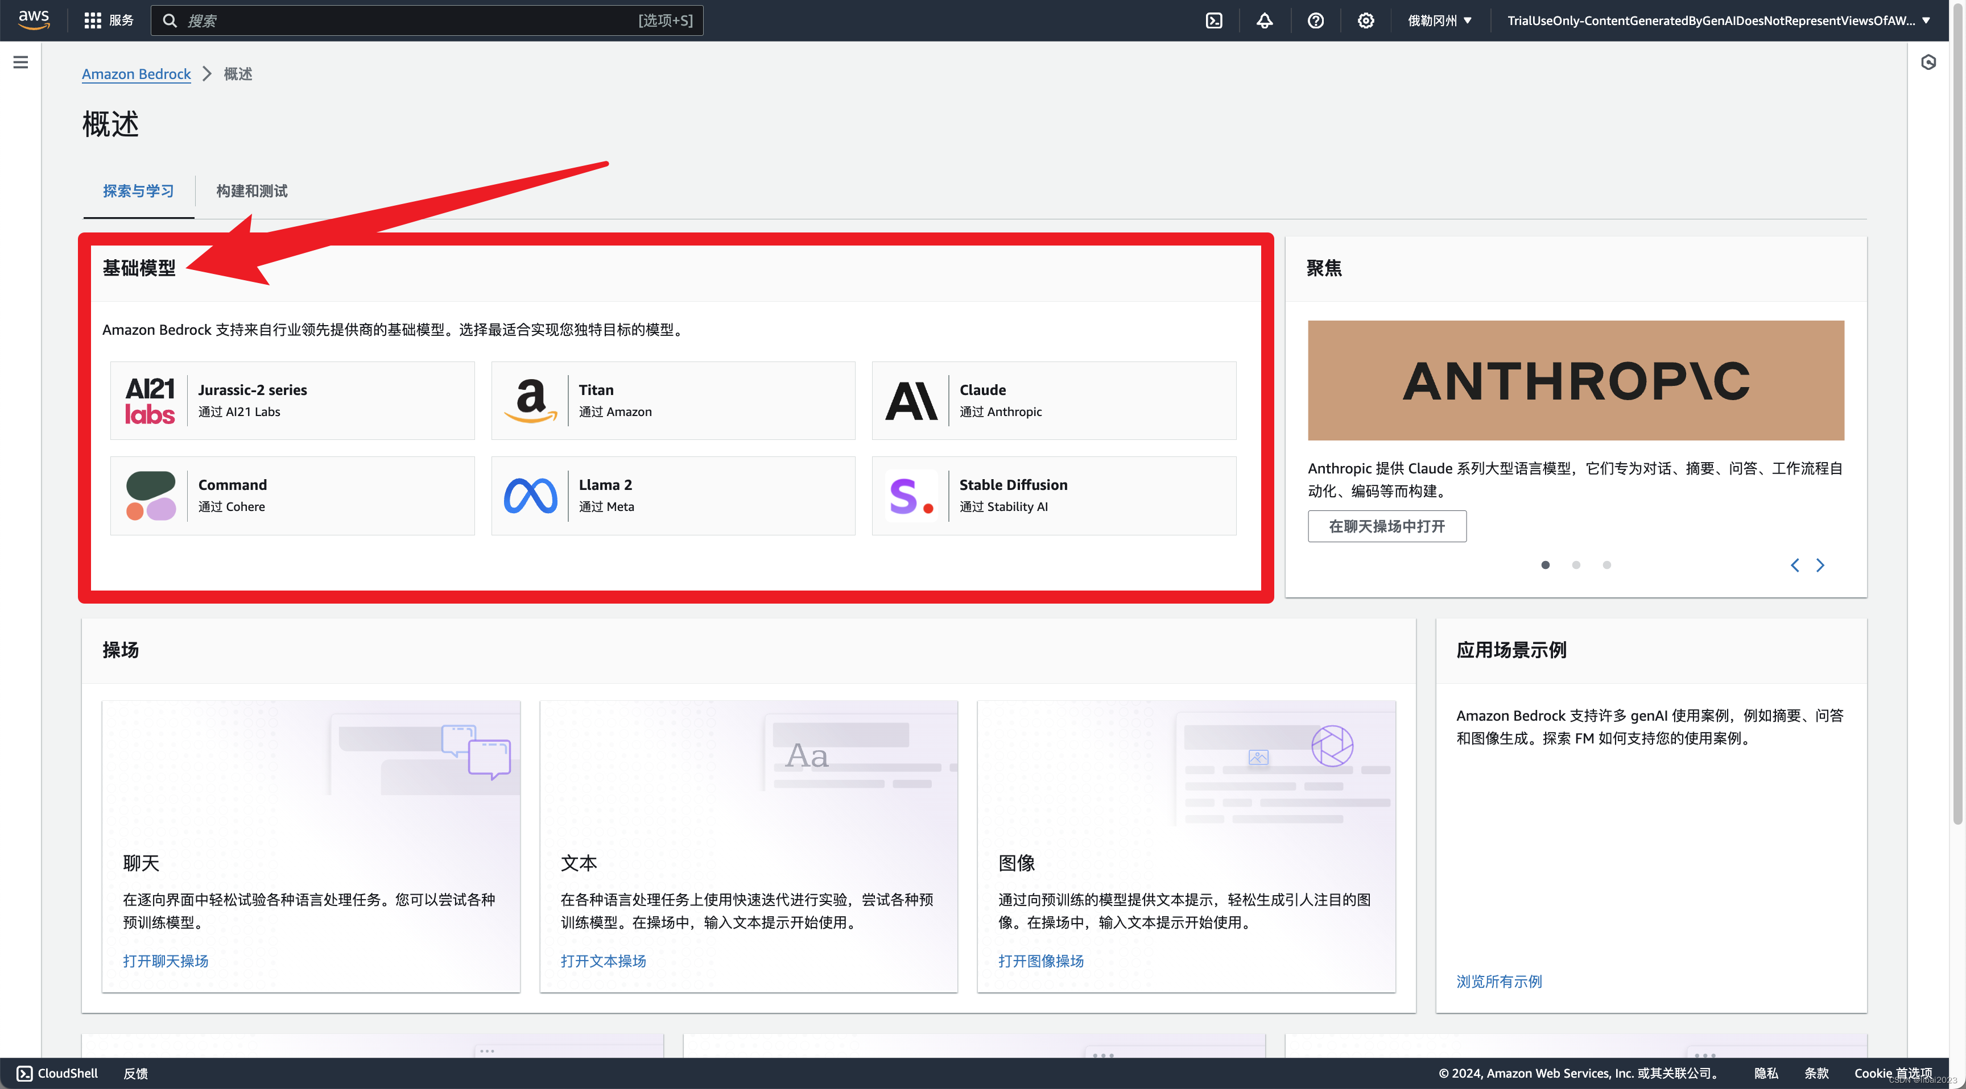Select the first spotlight carousel dot

(1546, 565)
